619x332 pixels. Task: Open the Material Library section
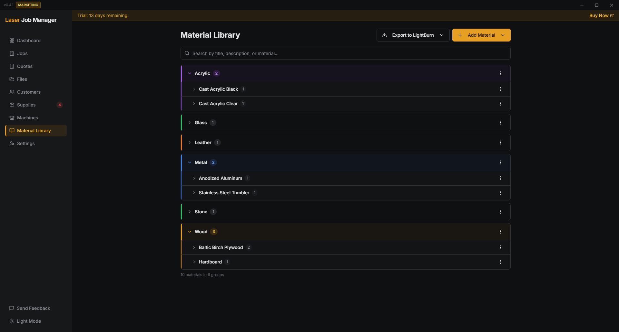point(34,131)
